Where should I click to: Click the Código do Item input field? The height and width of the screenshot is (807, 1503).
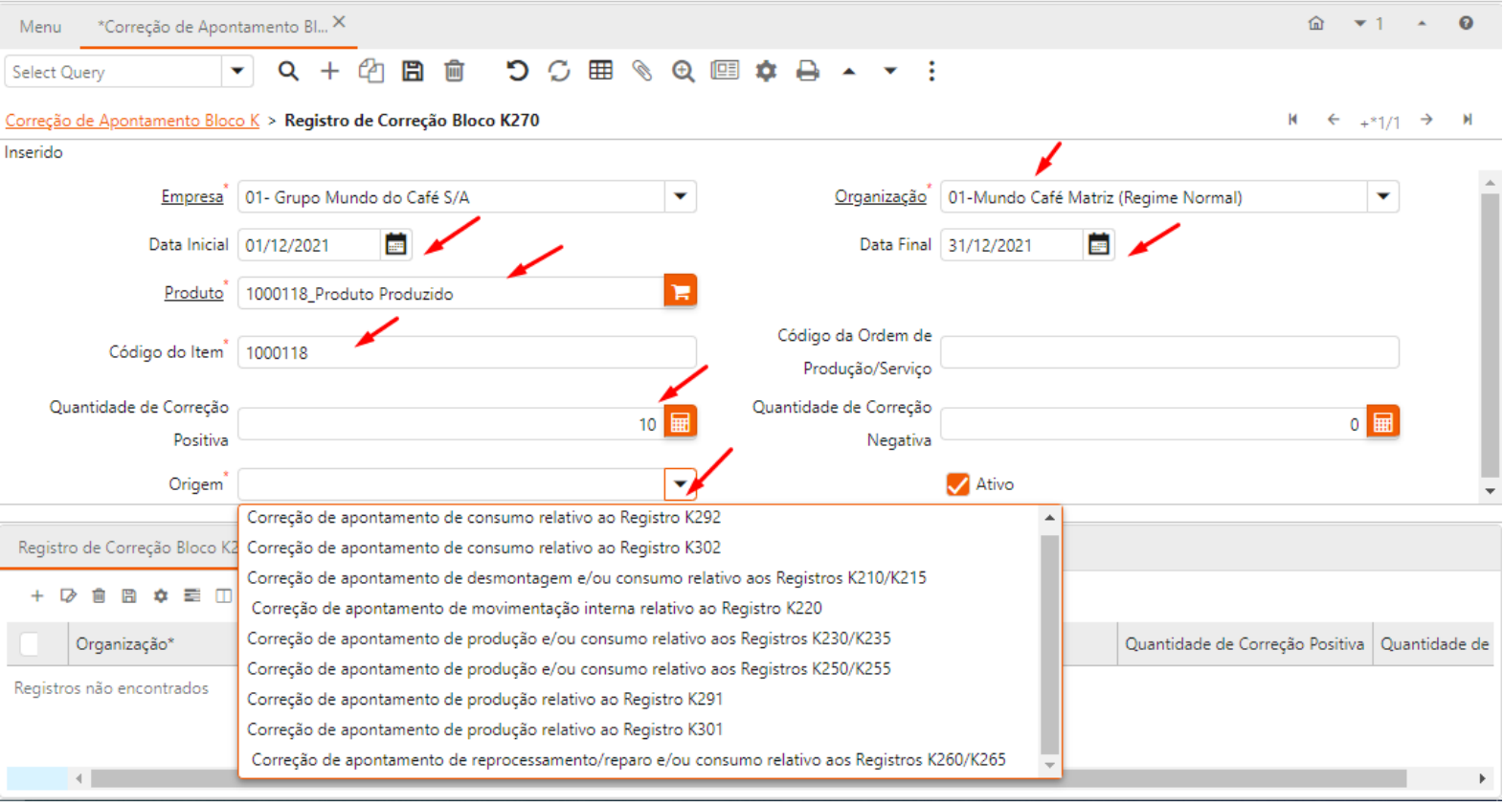tap(466, 353)
